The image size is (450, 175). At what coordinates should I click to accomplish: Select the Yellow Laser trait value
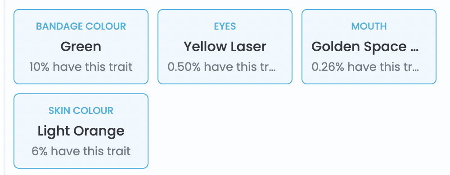(225, 47)
